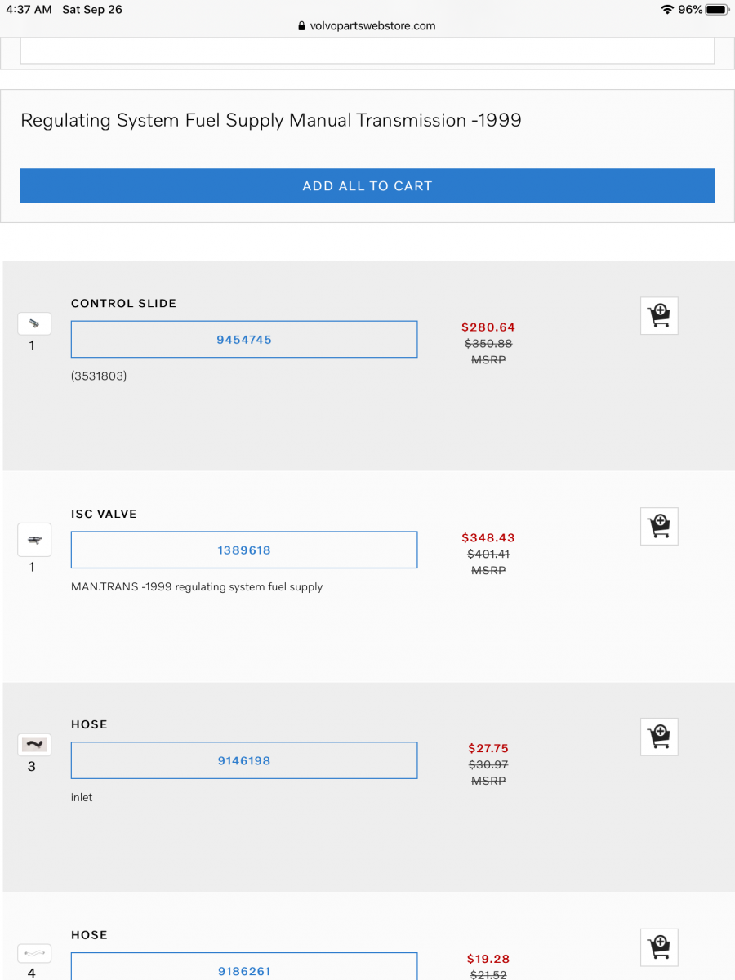Screen dimensions: 735x980
Task: Open inlet Hose part thumbnail
Action: [34, 745]
